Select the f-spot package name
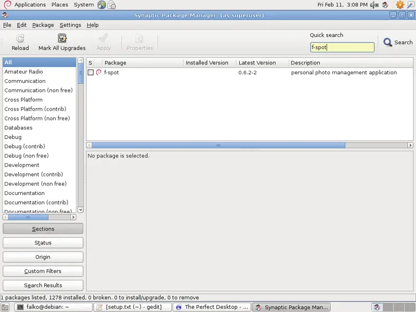The image size is (416, 312). (x=111, y=72)
